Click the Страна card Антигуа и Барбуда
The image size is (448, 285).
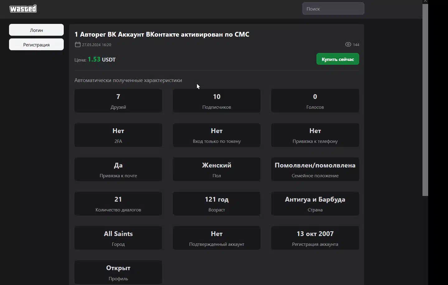pyautogui.click(x=315, y=203)
